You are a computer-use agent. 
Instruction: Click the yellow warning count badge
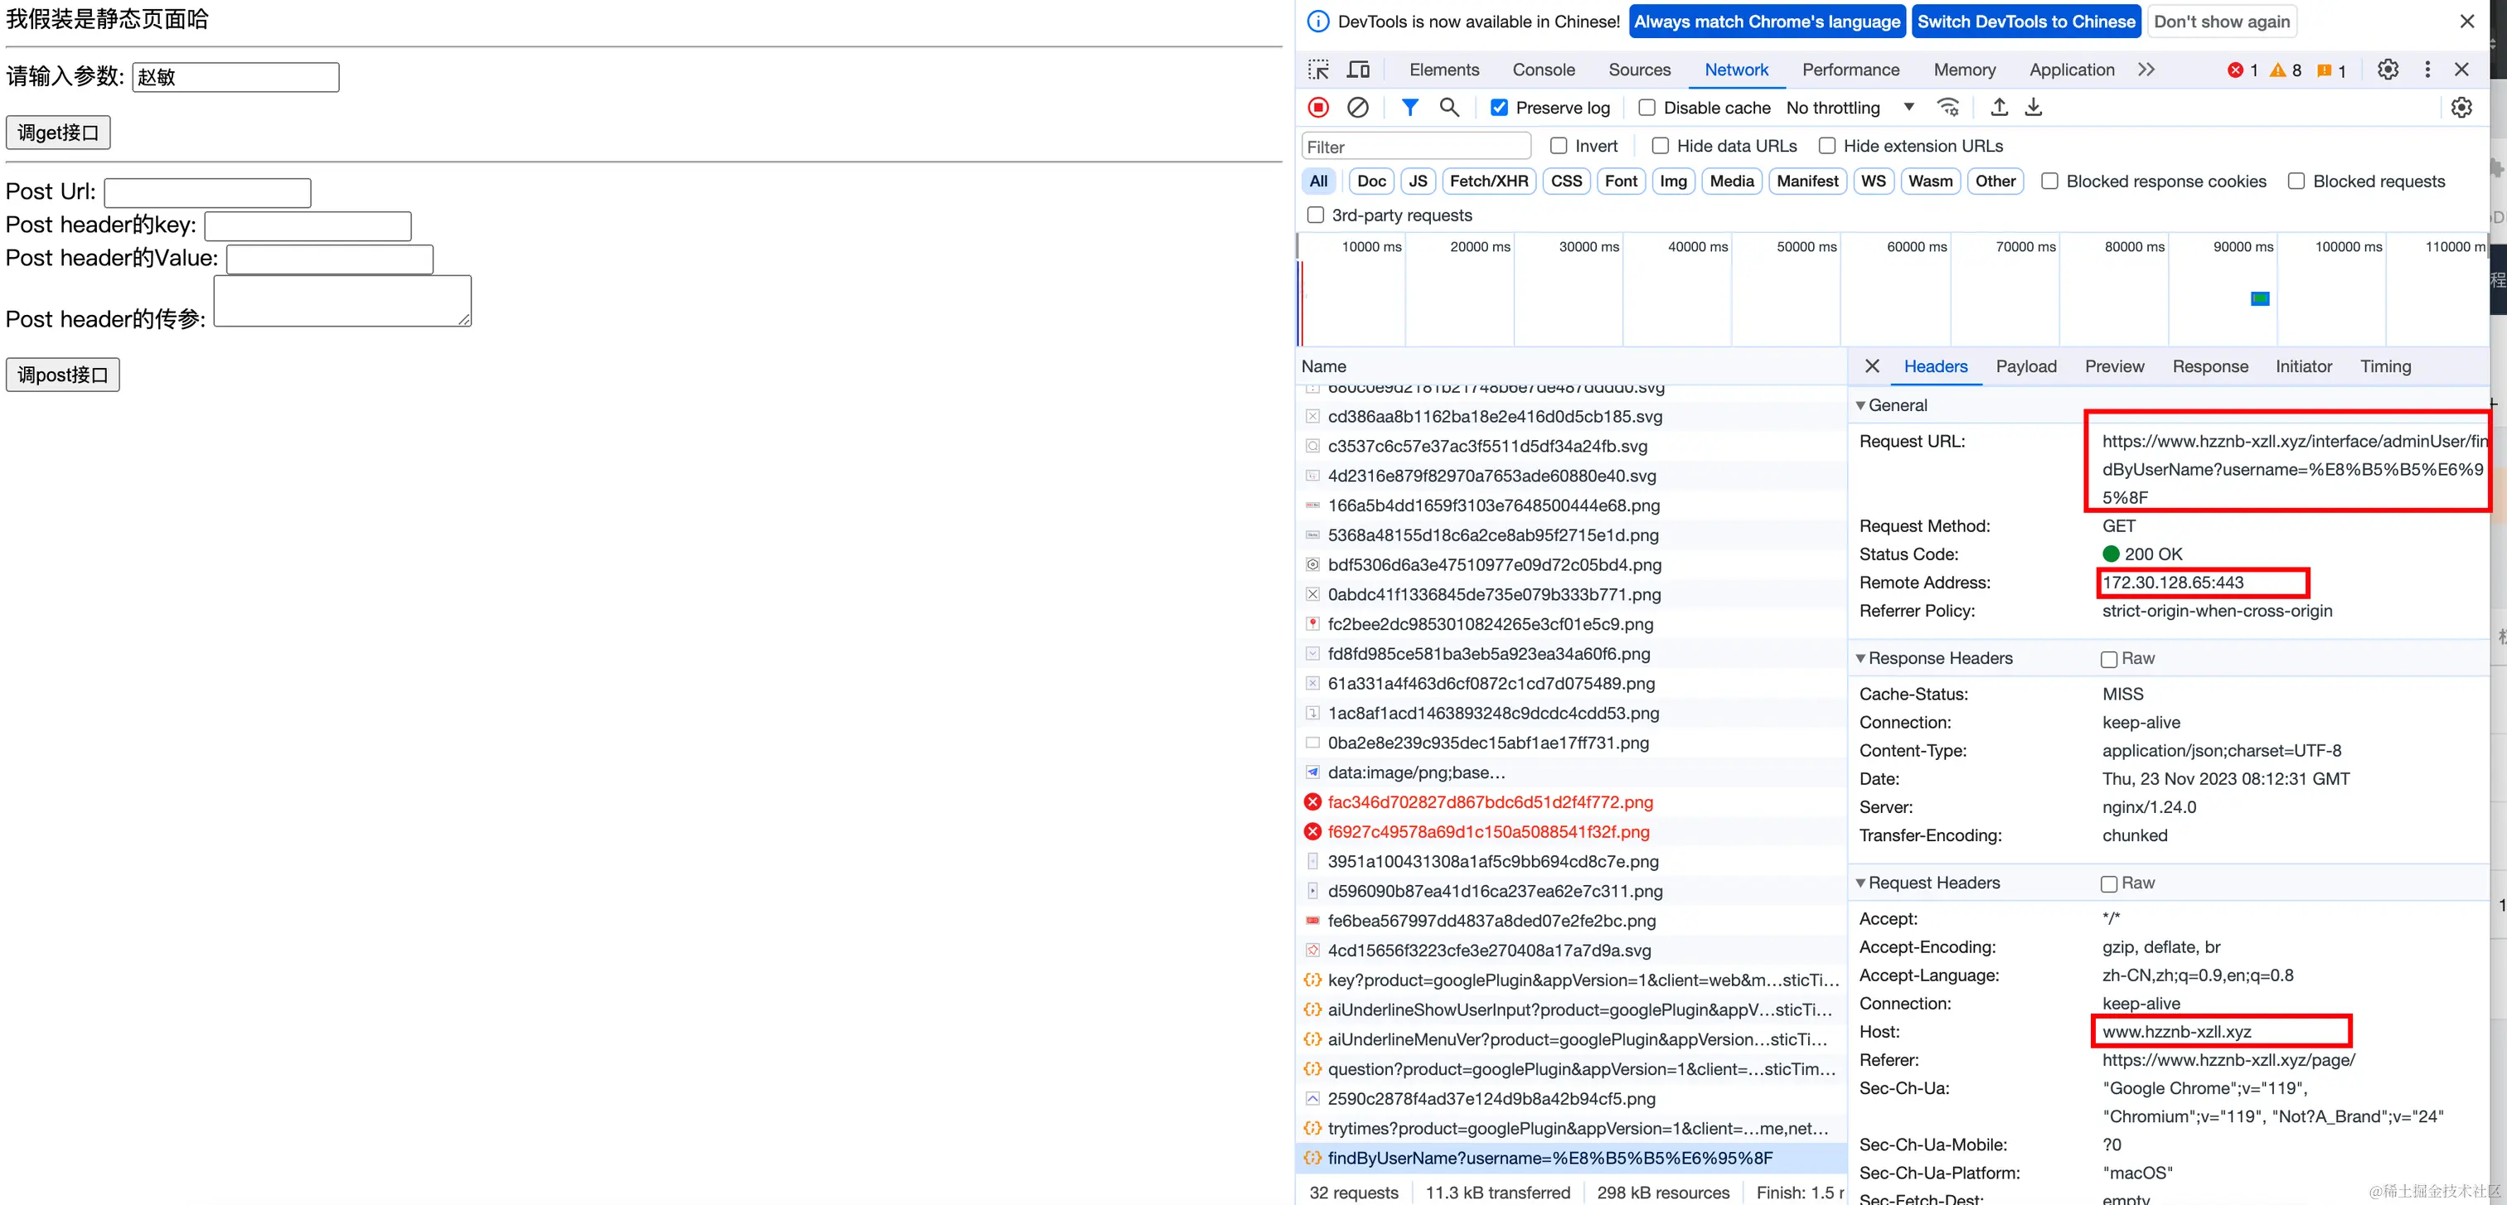tap(2286, 70)
